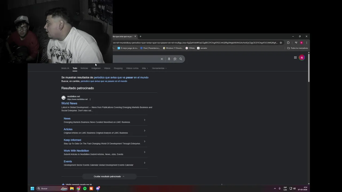Image resolution: width=342 pixels, height=192 pixels.
Task: Clear the Google search box text
Action: coord(162,59)
